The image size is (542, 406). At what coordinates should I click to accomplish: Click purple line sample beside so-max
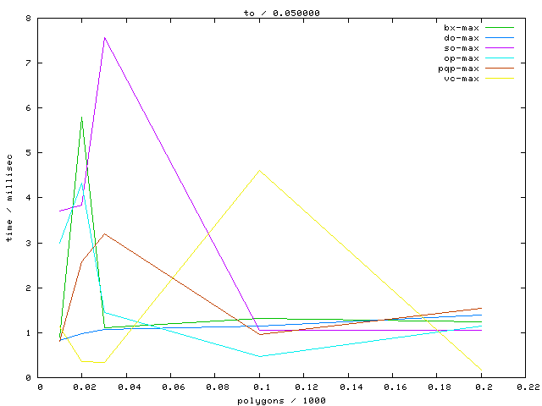500,48
